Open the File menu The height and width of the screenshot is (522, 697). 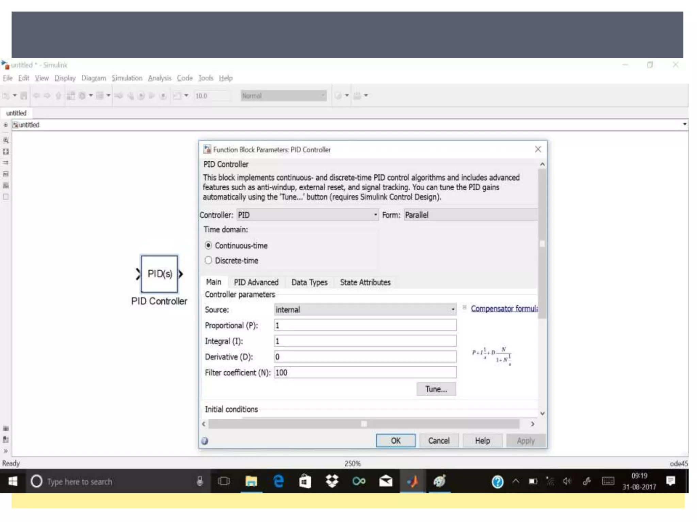pos(7,78)
